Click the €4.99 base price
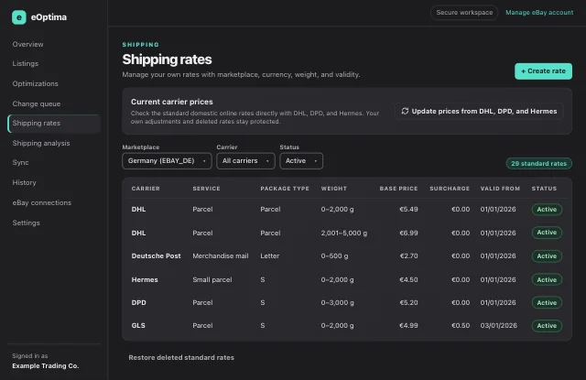This screenshot has height=380, width=586. (408, 325)
